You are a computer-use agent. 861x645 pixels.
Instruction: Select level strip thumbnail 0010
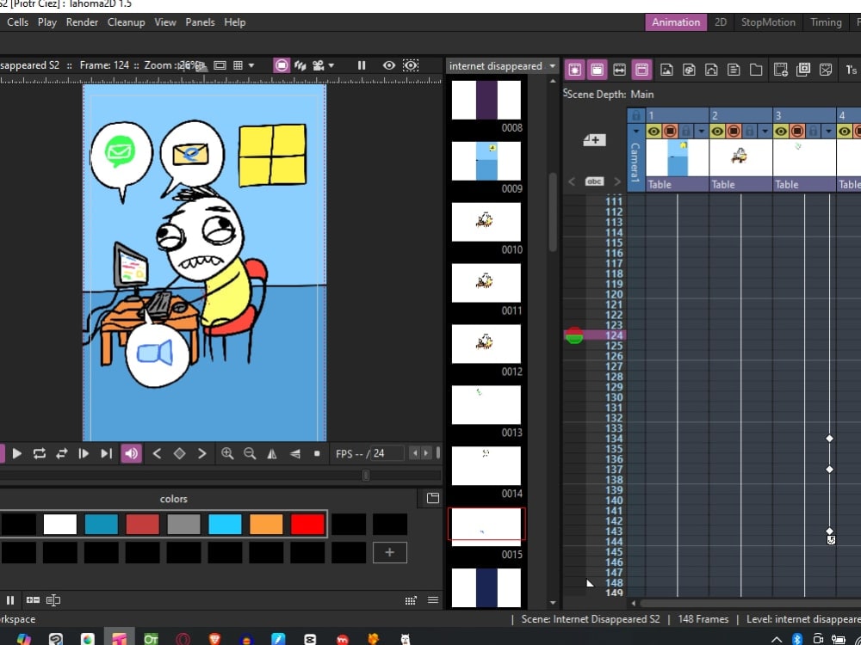pos(486,222)
